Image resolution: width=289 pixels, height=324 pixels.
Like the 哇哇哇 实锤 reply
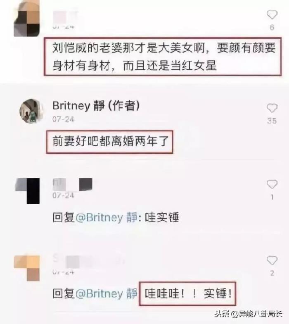272,260
